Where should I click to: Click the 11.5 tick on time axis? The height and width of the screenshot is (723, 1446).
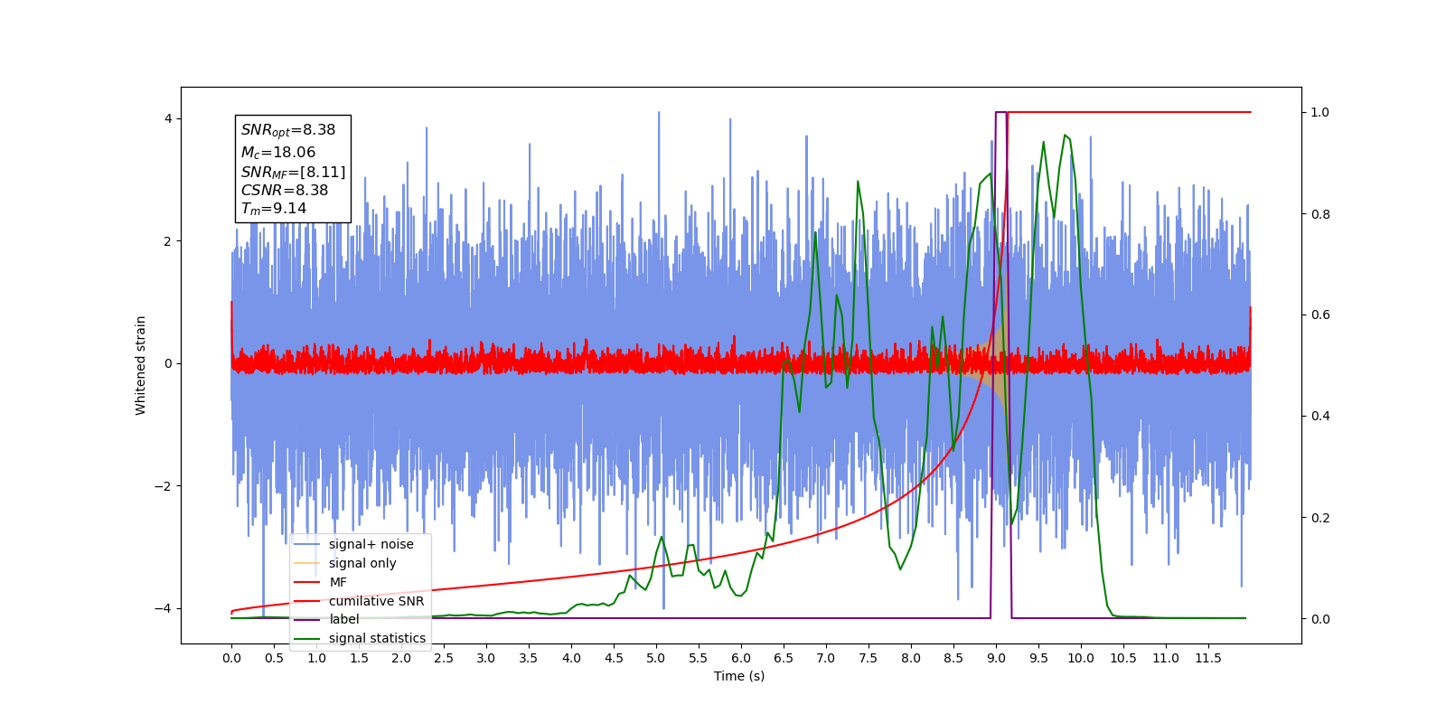click(1208, 658)
